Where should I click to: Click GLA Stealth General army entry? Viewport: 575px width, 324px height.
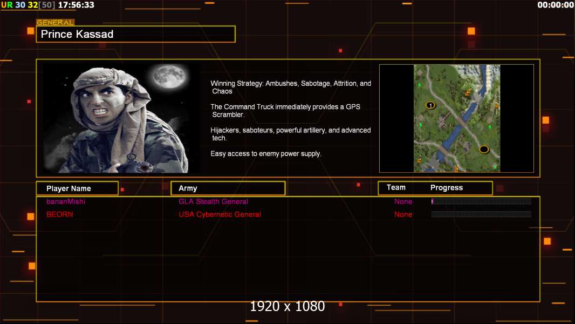(213, 201)
